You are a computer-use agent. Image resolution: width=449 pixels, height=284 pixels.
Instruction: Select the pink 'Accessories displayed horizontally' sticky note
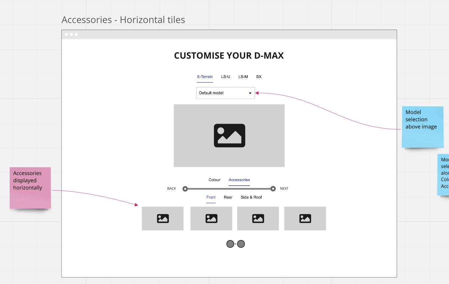pos(30,188)
